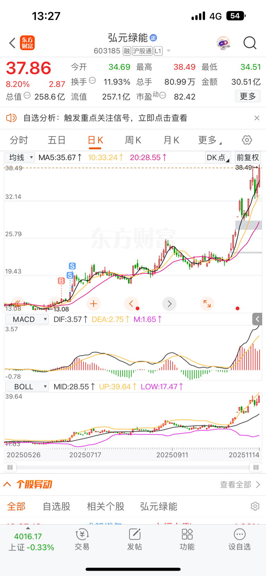Viewport: 266px width, 576px height.
Task: Tap the red B buy marker
Action: pos(61,281)
